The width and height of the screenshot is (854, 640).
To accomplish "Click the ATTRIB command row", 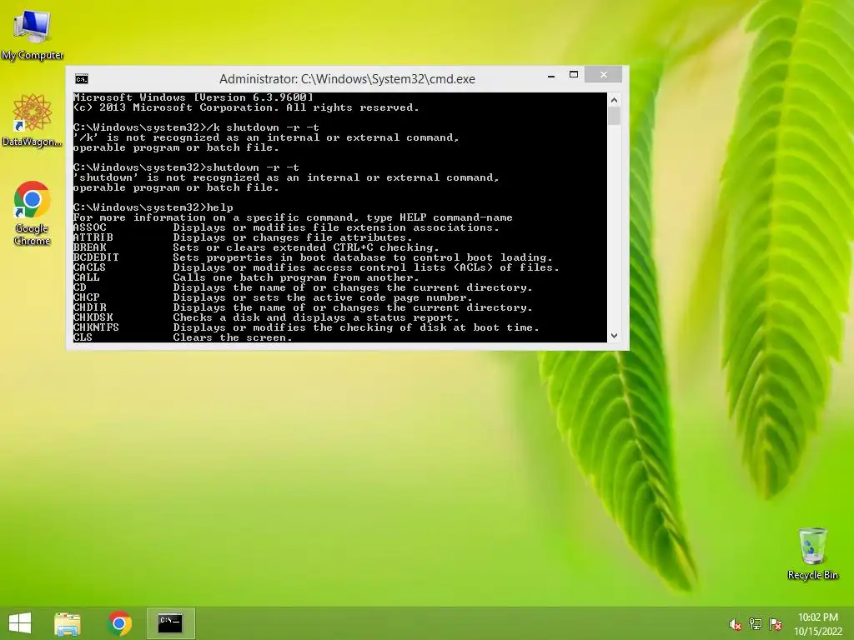I will click(243, 237).
